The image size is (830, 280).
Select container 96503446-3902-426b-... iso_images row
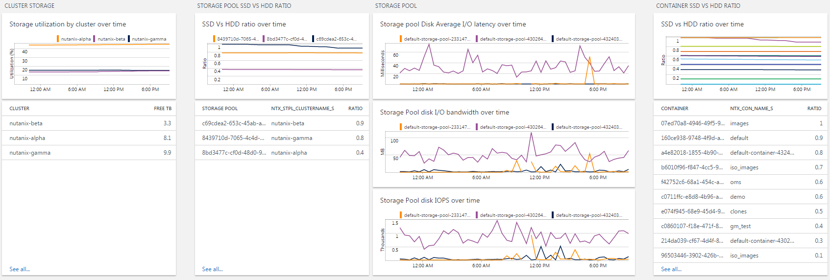(741, 256)
